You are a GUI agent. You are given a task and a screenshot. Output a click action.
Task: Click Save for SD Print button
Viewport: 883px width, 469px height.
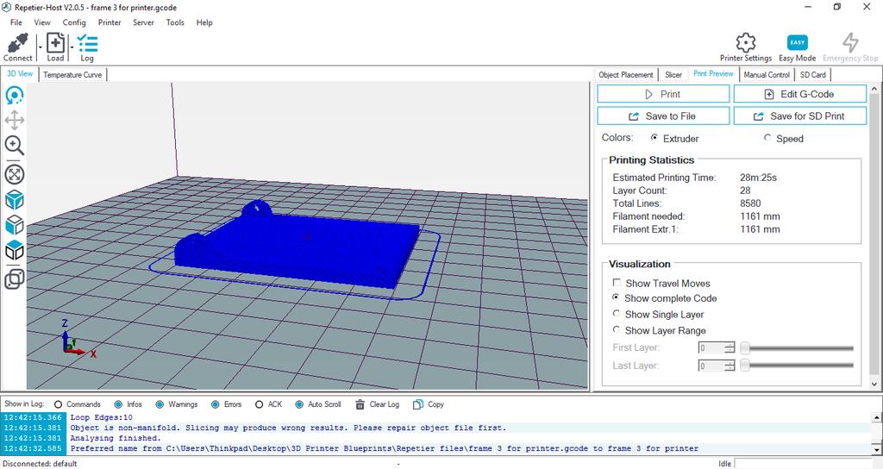799,116
